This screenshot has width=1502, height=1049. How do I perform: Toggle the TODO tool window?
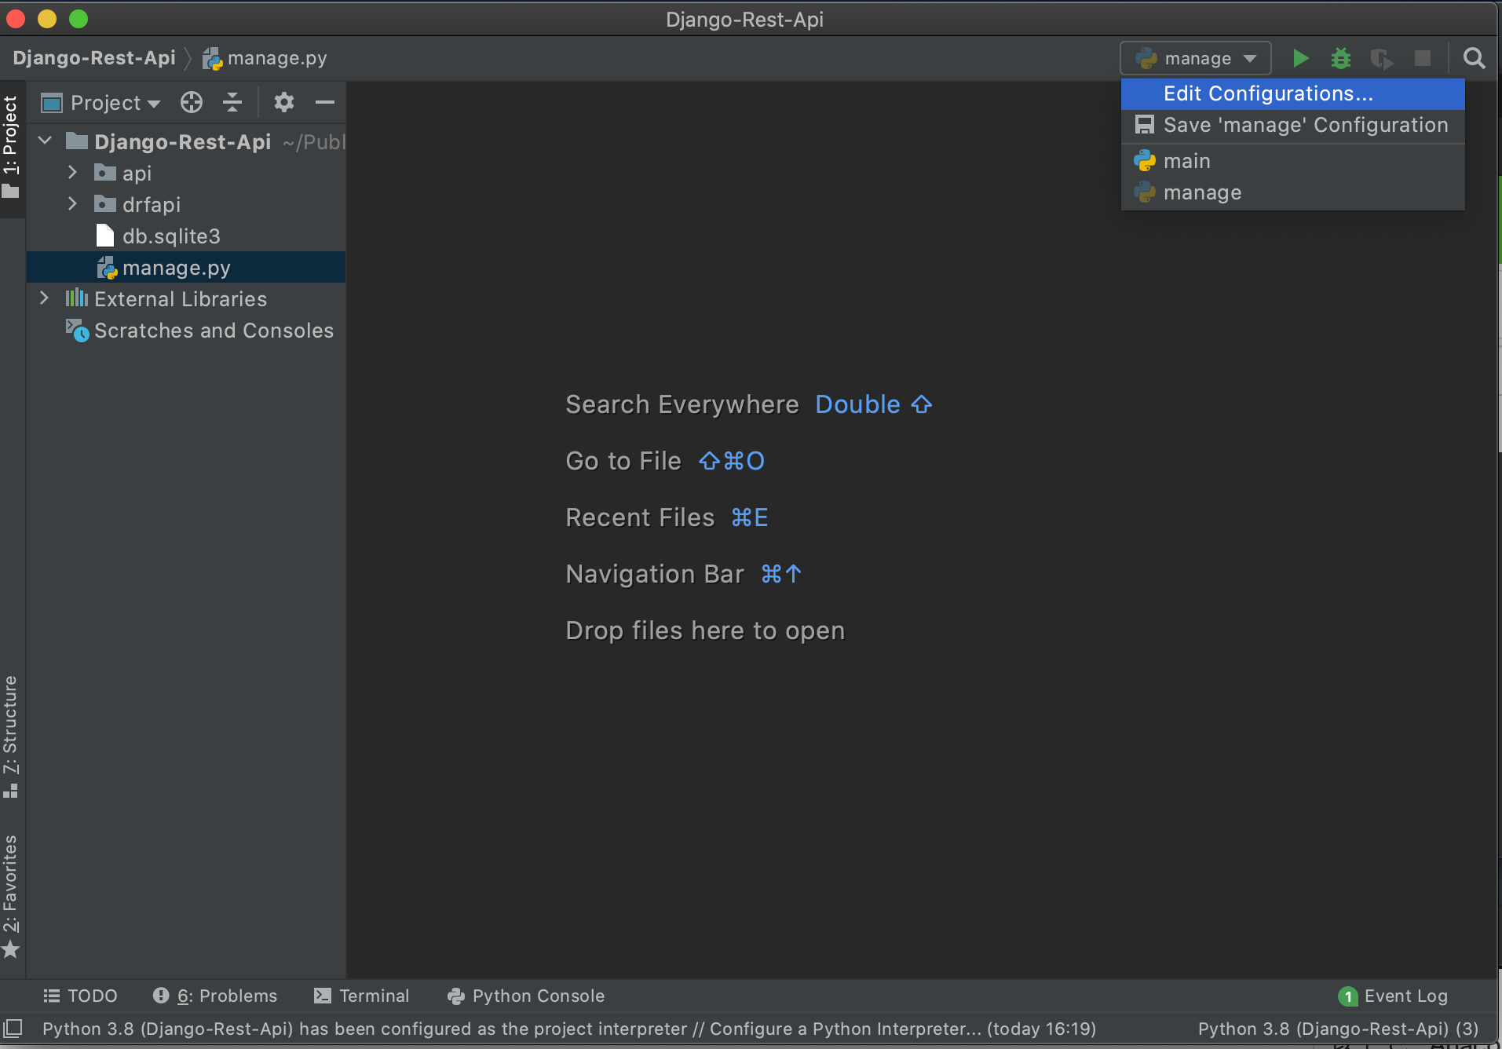point(79,996)
